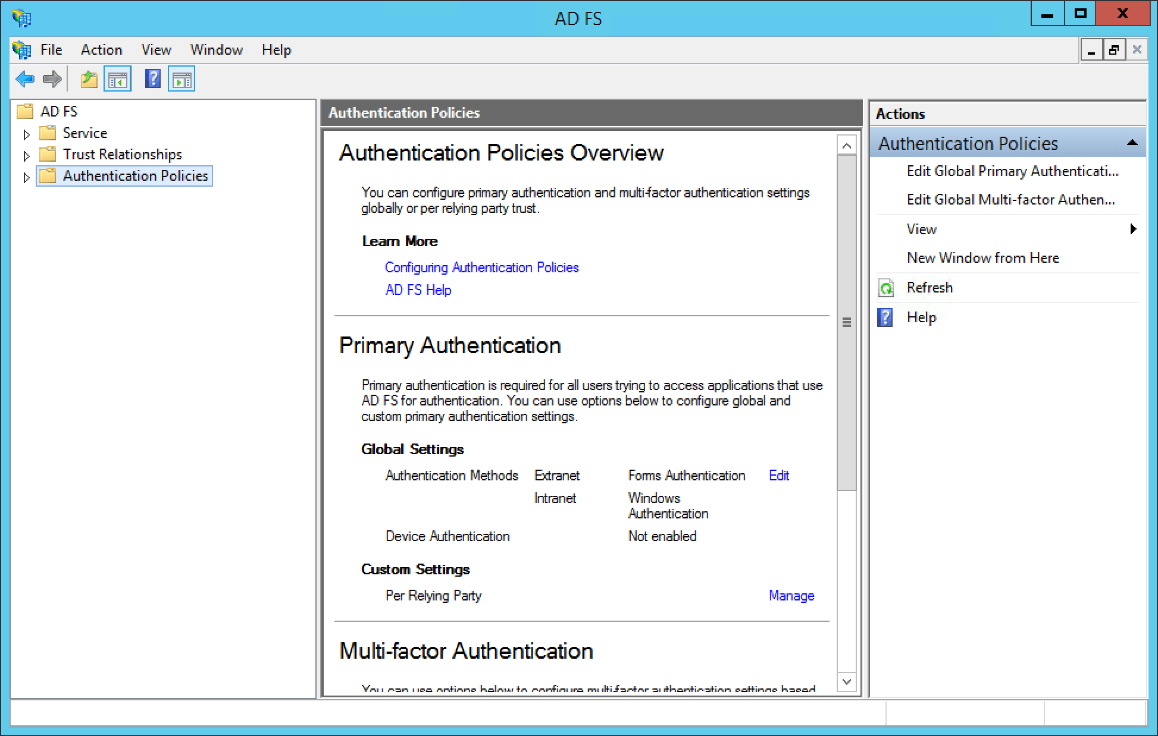
Task: Toggle Show/Hide Action Pane toolbar icon
Action: 181,79
